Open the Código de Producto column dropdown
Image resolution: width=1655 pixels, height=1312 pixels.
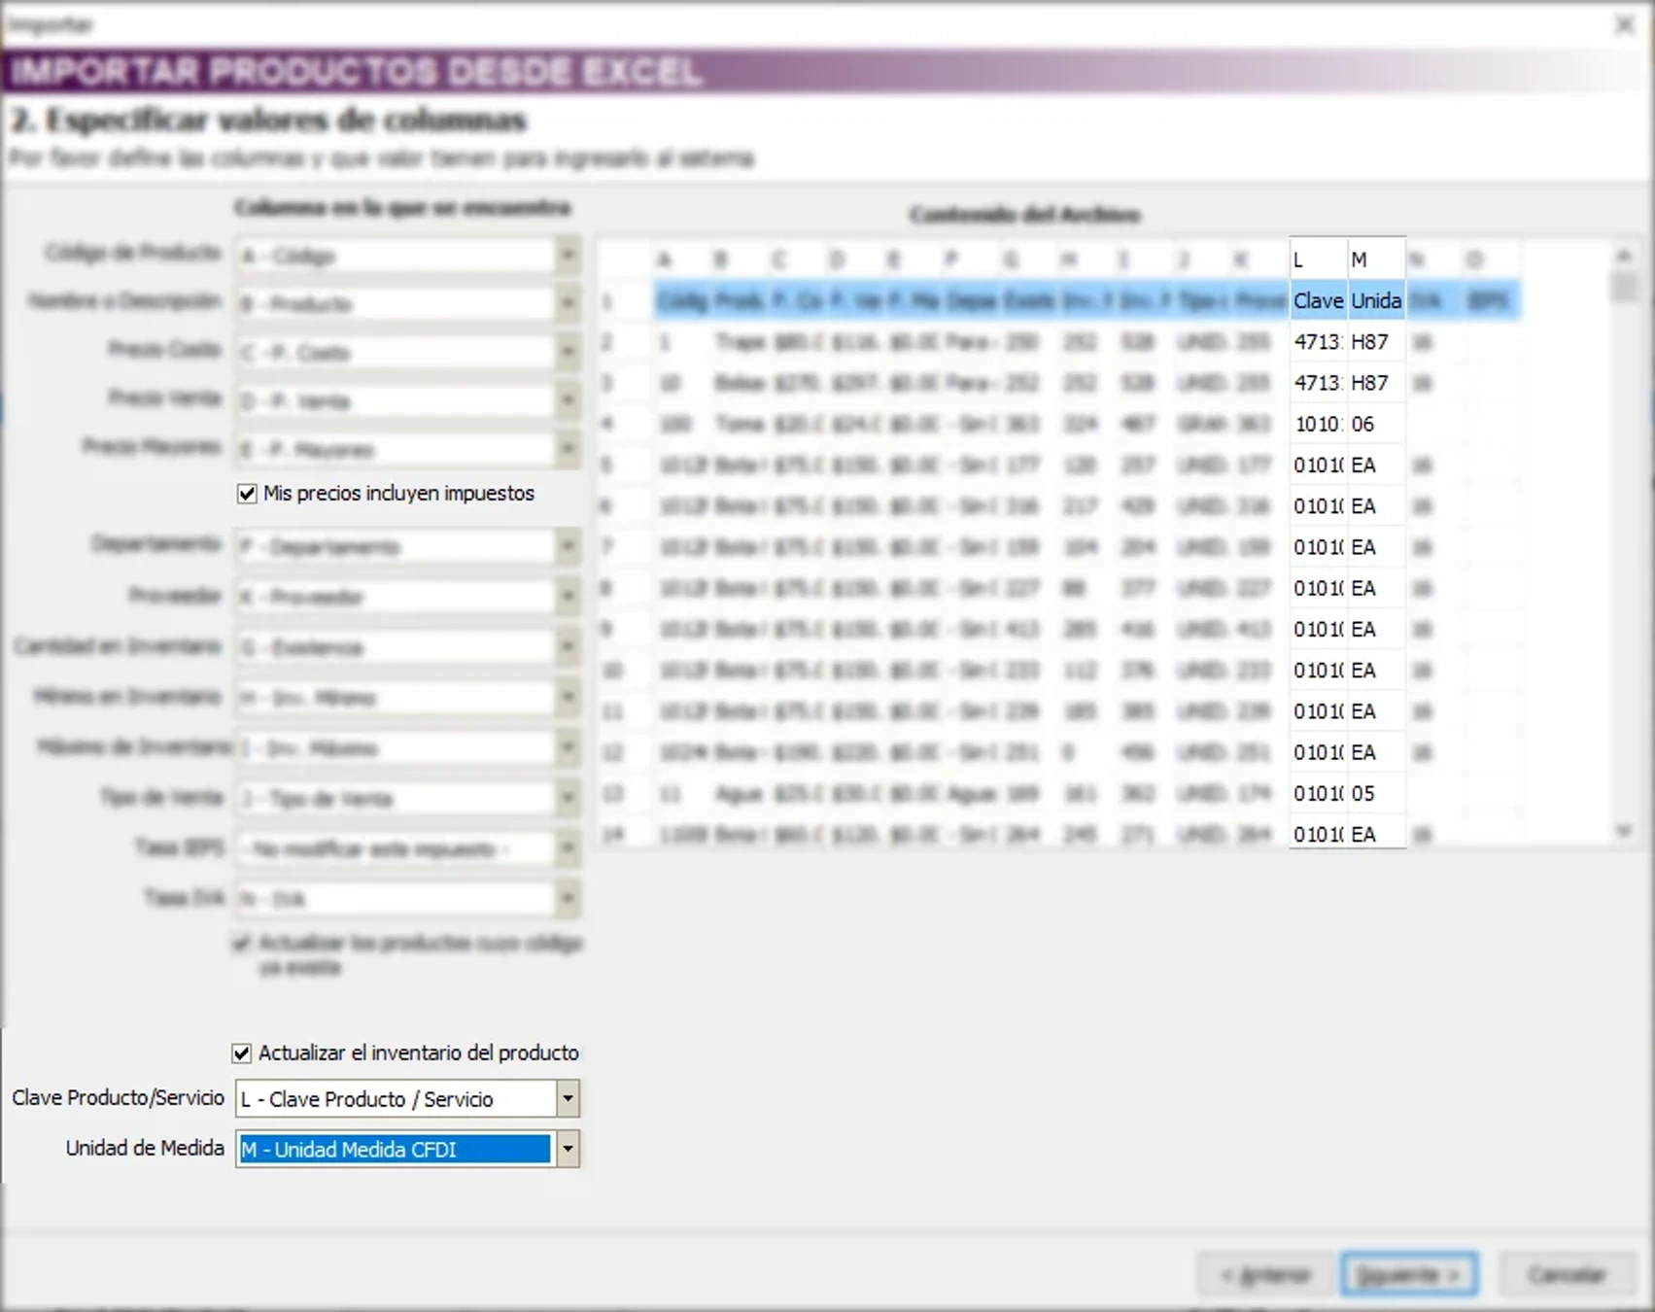(x=569, y=255)
